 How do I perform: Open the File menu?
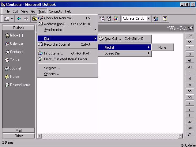[7, 12]
